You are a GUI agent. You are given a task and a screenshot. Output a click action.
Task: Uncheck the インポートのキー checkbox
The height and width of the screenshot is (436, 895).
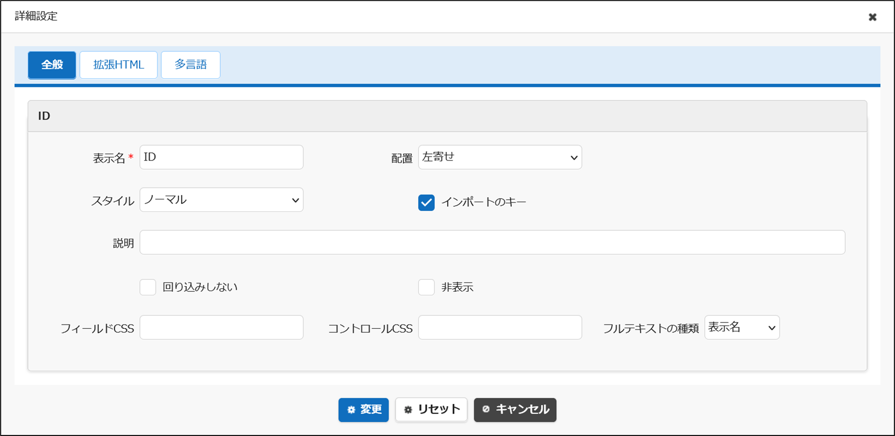coord(426,203)
